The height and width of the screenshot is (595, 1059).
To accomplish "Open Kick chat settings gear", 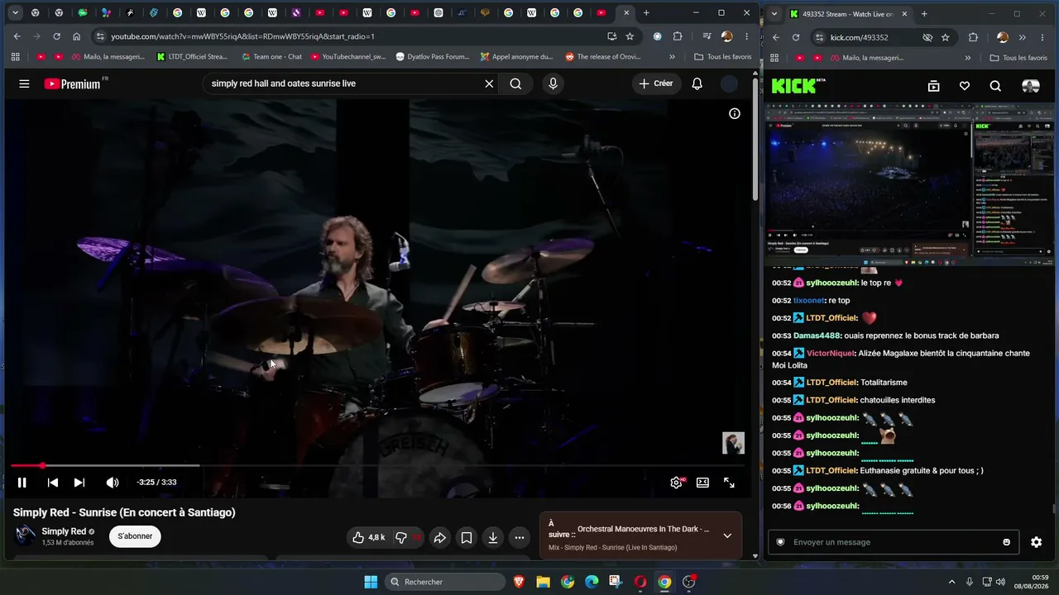I will [x=1036, y=542].
